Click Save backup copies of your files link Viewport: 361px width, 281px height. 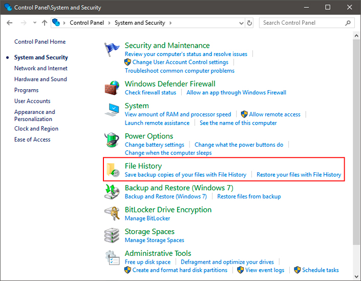click(185, 175)
